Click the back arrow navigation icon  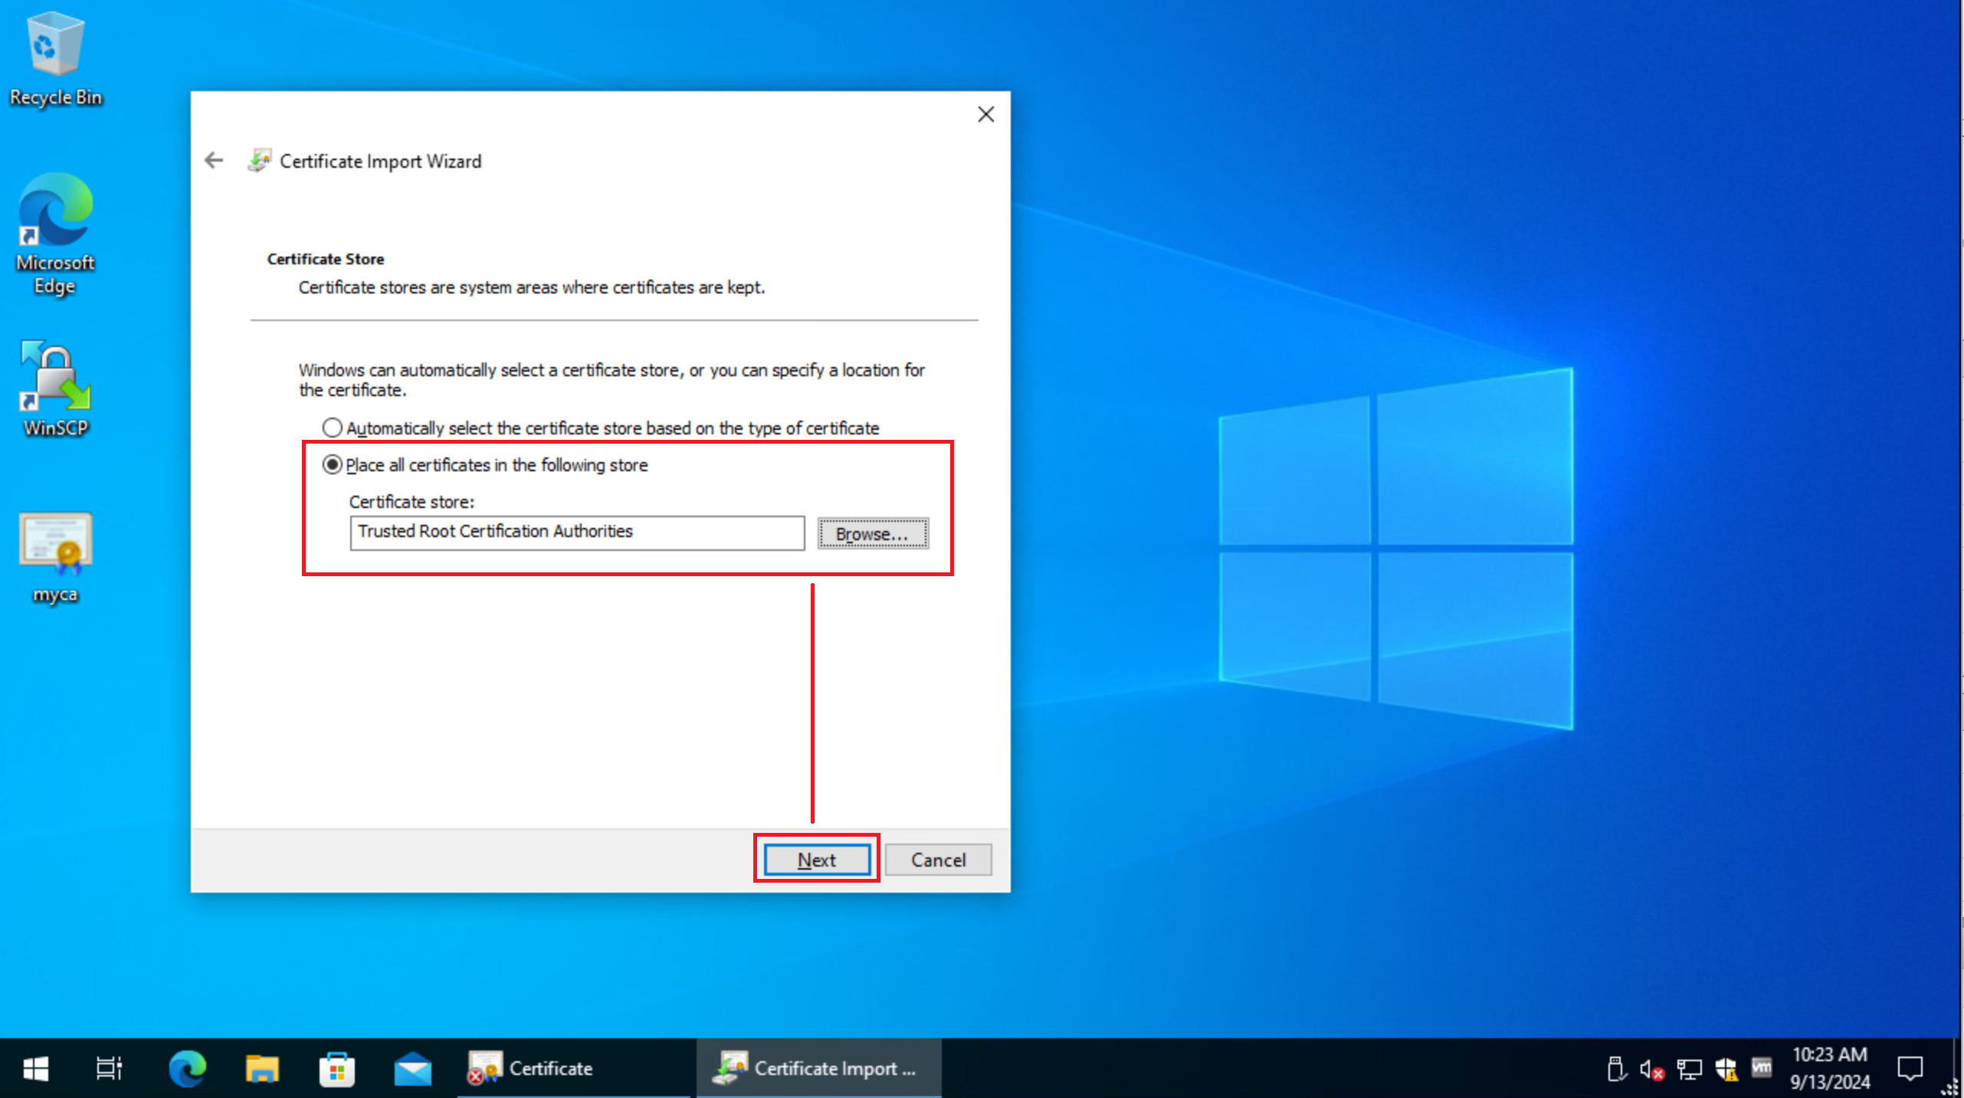(215, 160)
